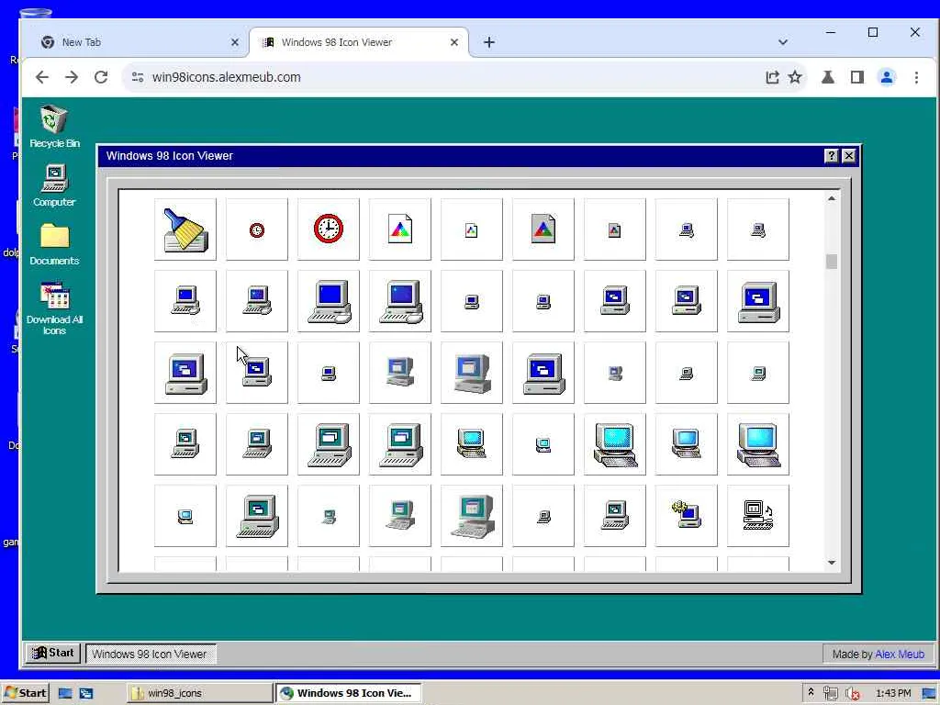Open the Documents folder icon
Viewport: 940px width, 705px height.
coord(54,244)
